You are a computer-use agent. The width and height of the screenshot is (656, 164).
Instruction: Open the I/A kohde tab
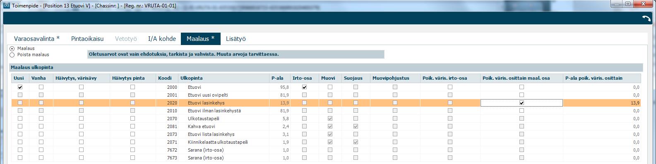161,38
